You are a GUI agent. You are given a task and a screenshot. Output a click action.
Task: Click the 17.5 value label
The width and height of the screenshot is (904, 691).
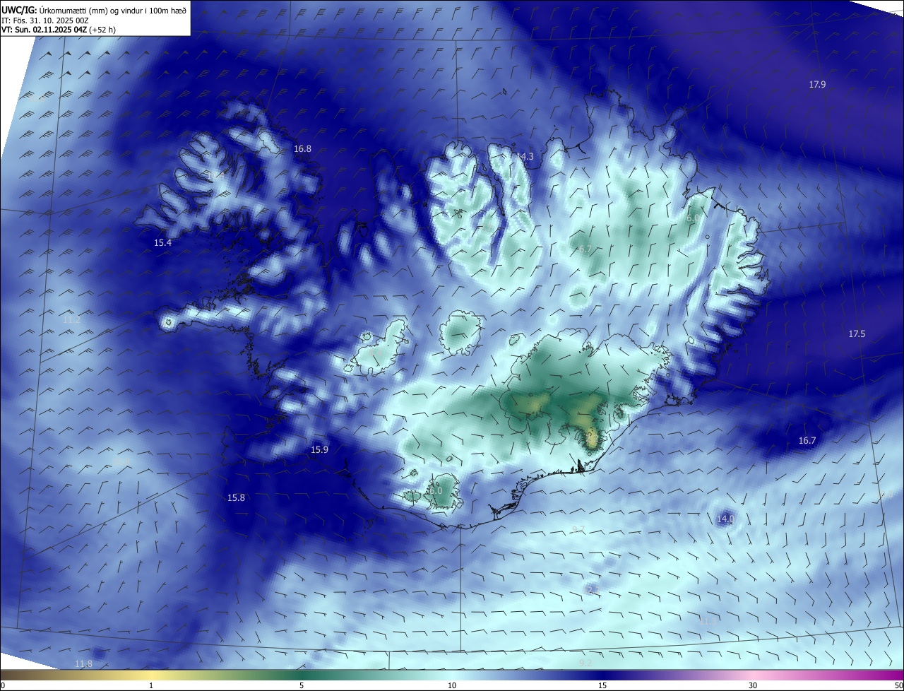pos(857,333)
